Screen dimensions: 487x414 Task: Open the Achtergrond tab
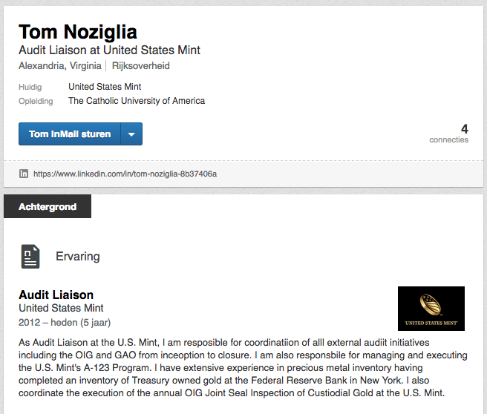[x=48, y=207]
